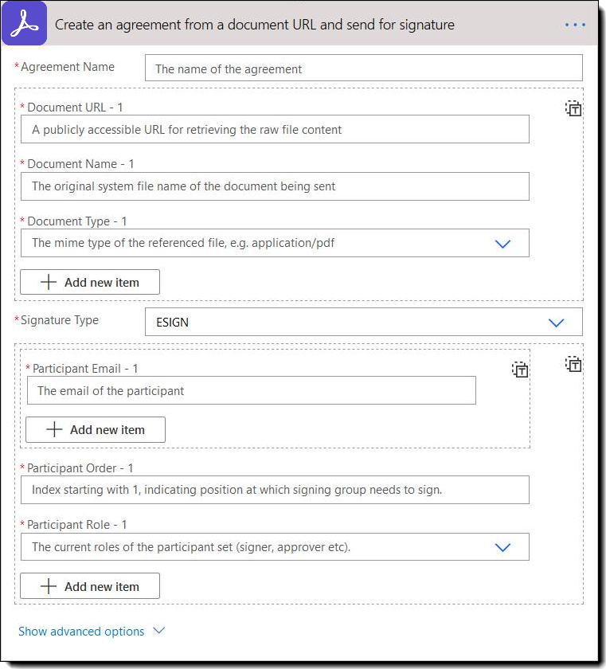The width and height of the screenshot is (606, 669).
Task: Add new item under Document Type
Action: 90,282
